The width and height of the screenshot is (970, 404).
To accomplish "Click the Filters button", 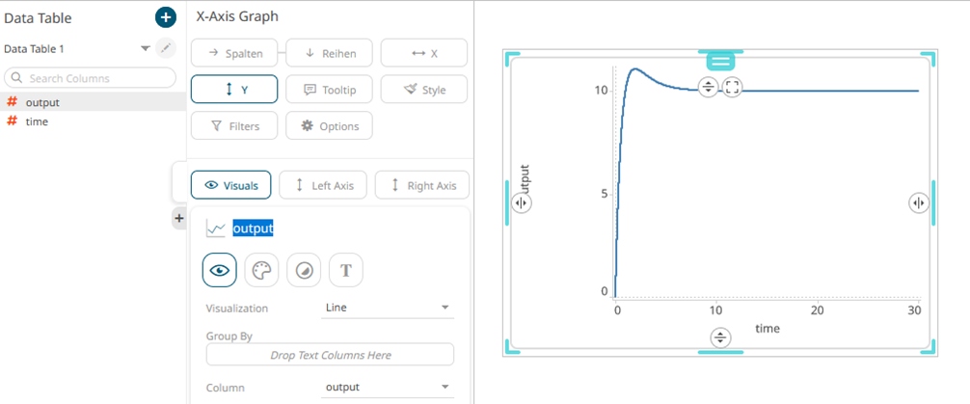I will (x=234, y=125).
